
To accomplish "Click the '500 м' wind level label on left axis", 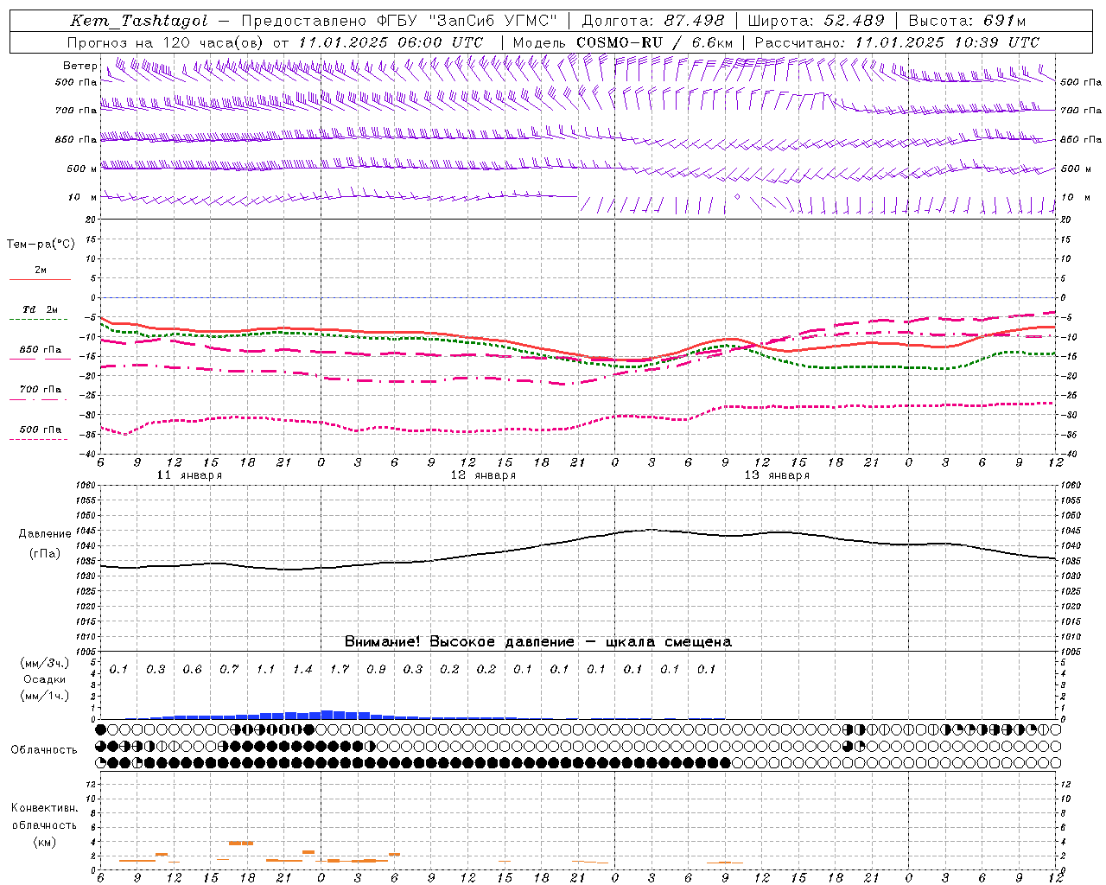I will 82,169.
